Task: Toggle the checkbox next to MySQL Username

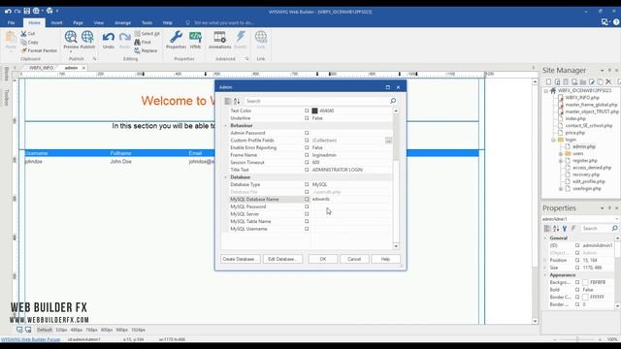Action: pyautogui.click(x=307, y=229)
